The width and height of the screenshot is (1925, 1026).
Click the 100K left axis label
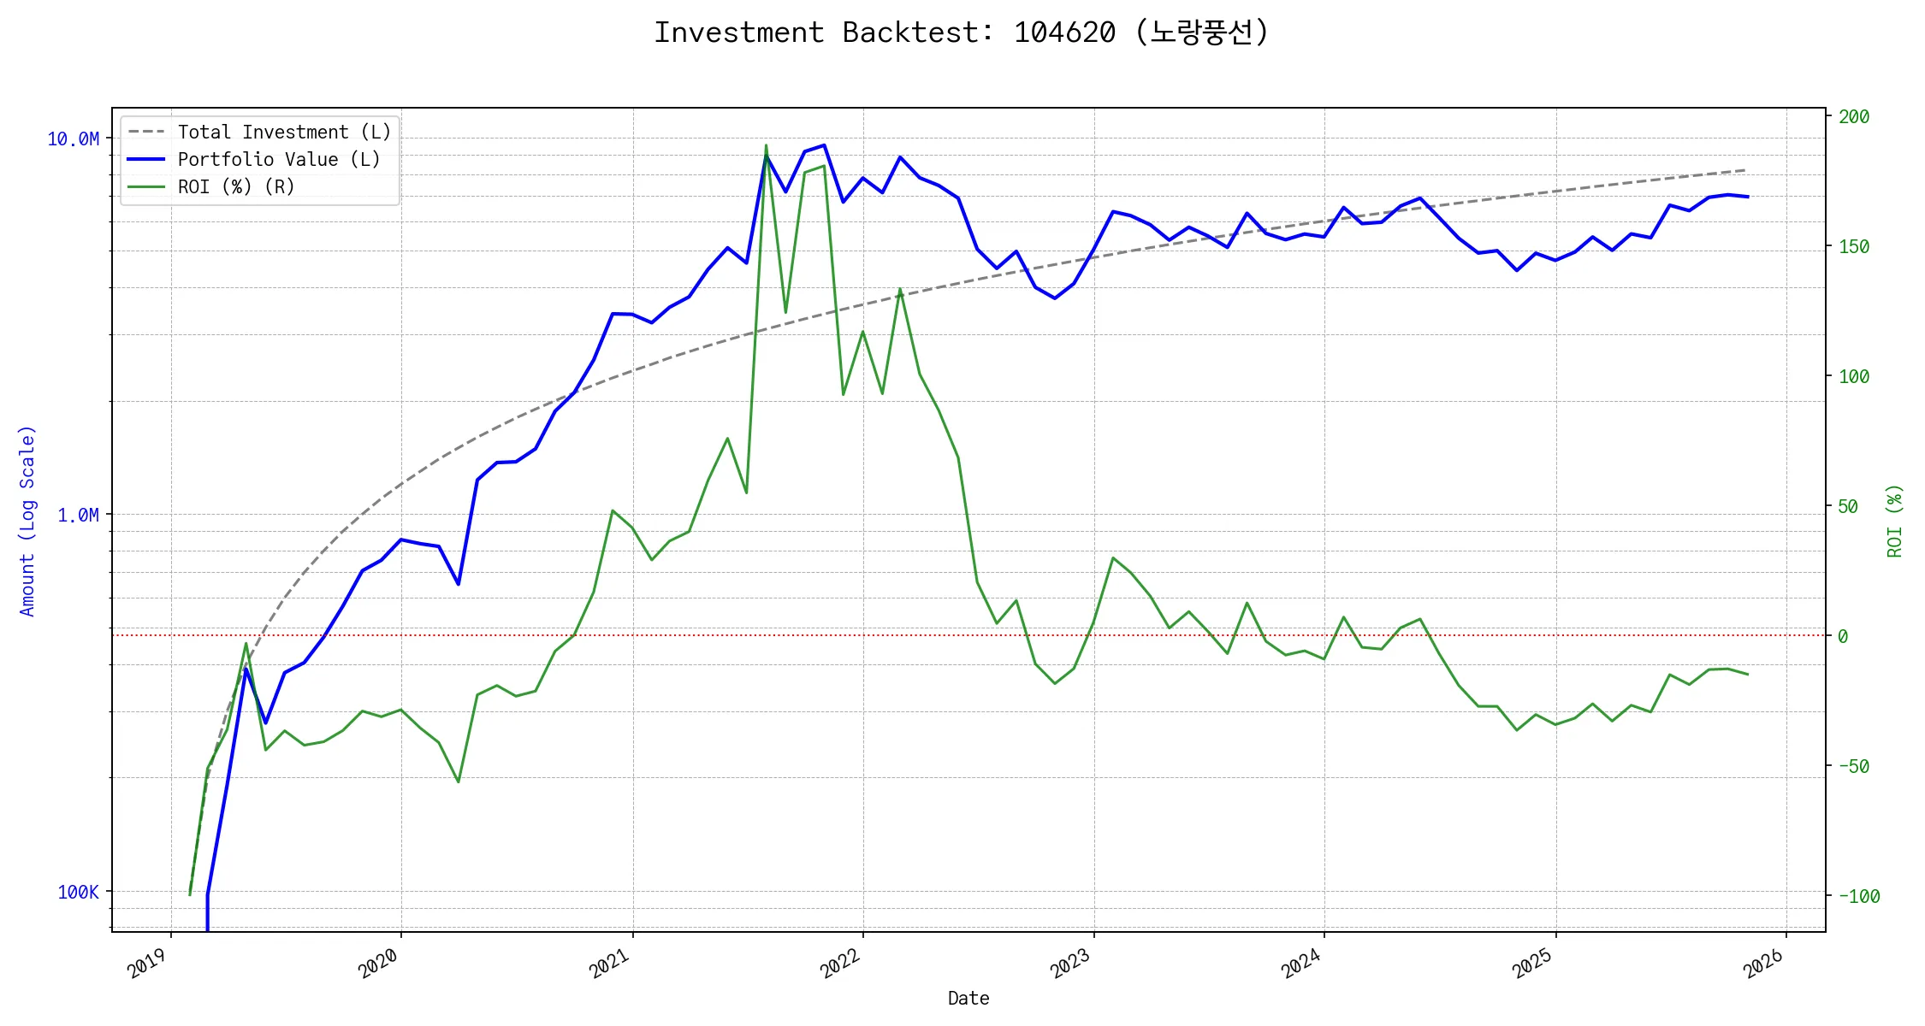pyautogui.click(x=78, y=892)
